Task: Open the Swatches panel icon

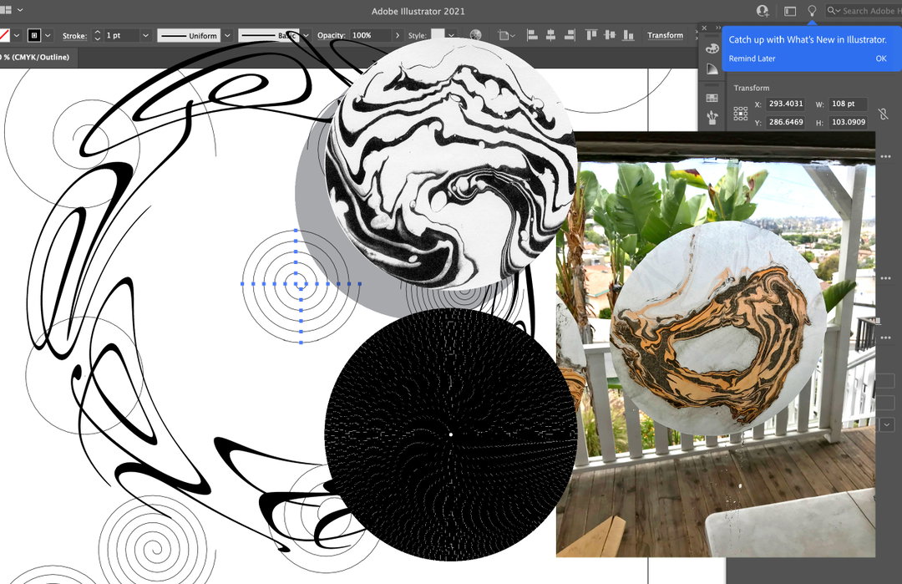Action: tap(712, 98)
